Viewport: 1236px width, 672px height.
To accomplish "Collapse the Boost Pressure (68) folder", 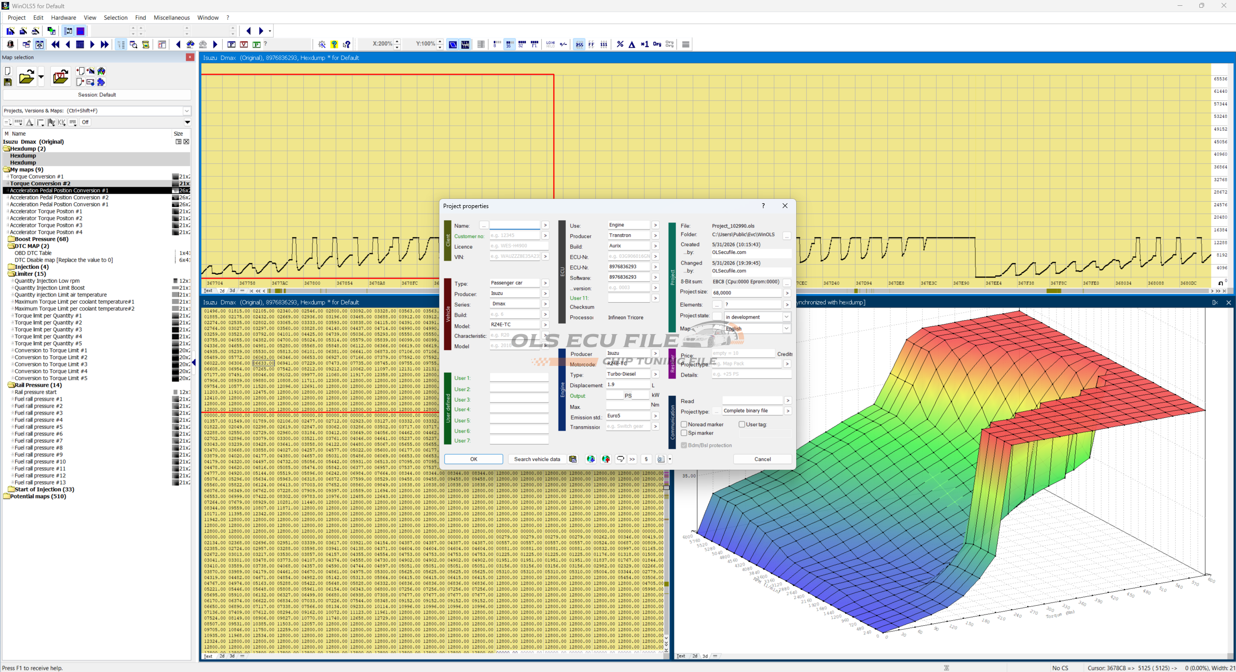I will click(11, 239).
